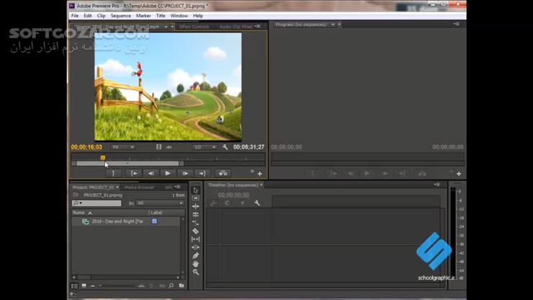Click Drag Audio Only waveform icon
533x300 pixels.
tap(169, 147)
